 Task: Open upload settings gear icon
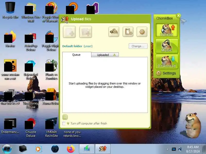pos(142,32)
